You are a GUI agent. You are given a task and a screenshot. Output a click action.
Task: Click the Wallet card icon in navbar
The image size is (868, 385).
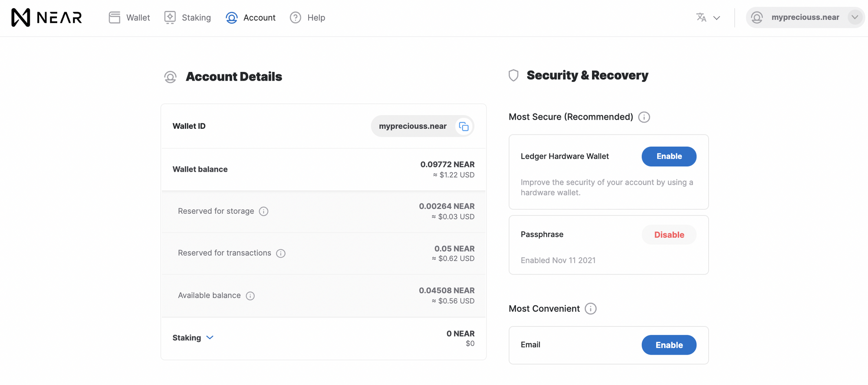[x=115, y=17]
